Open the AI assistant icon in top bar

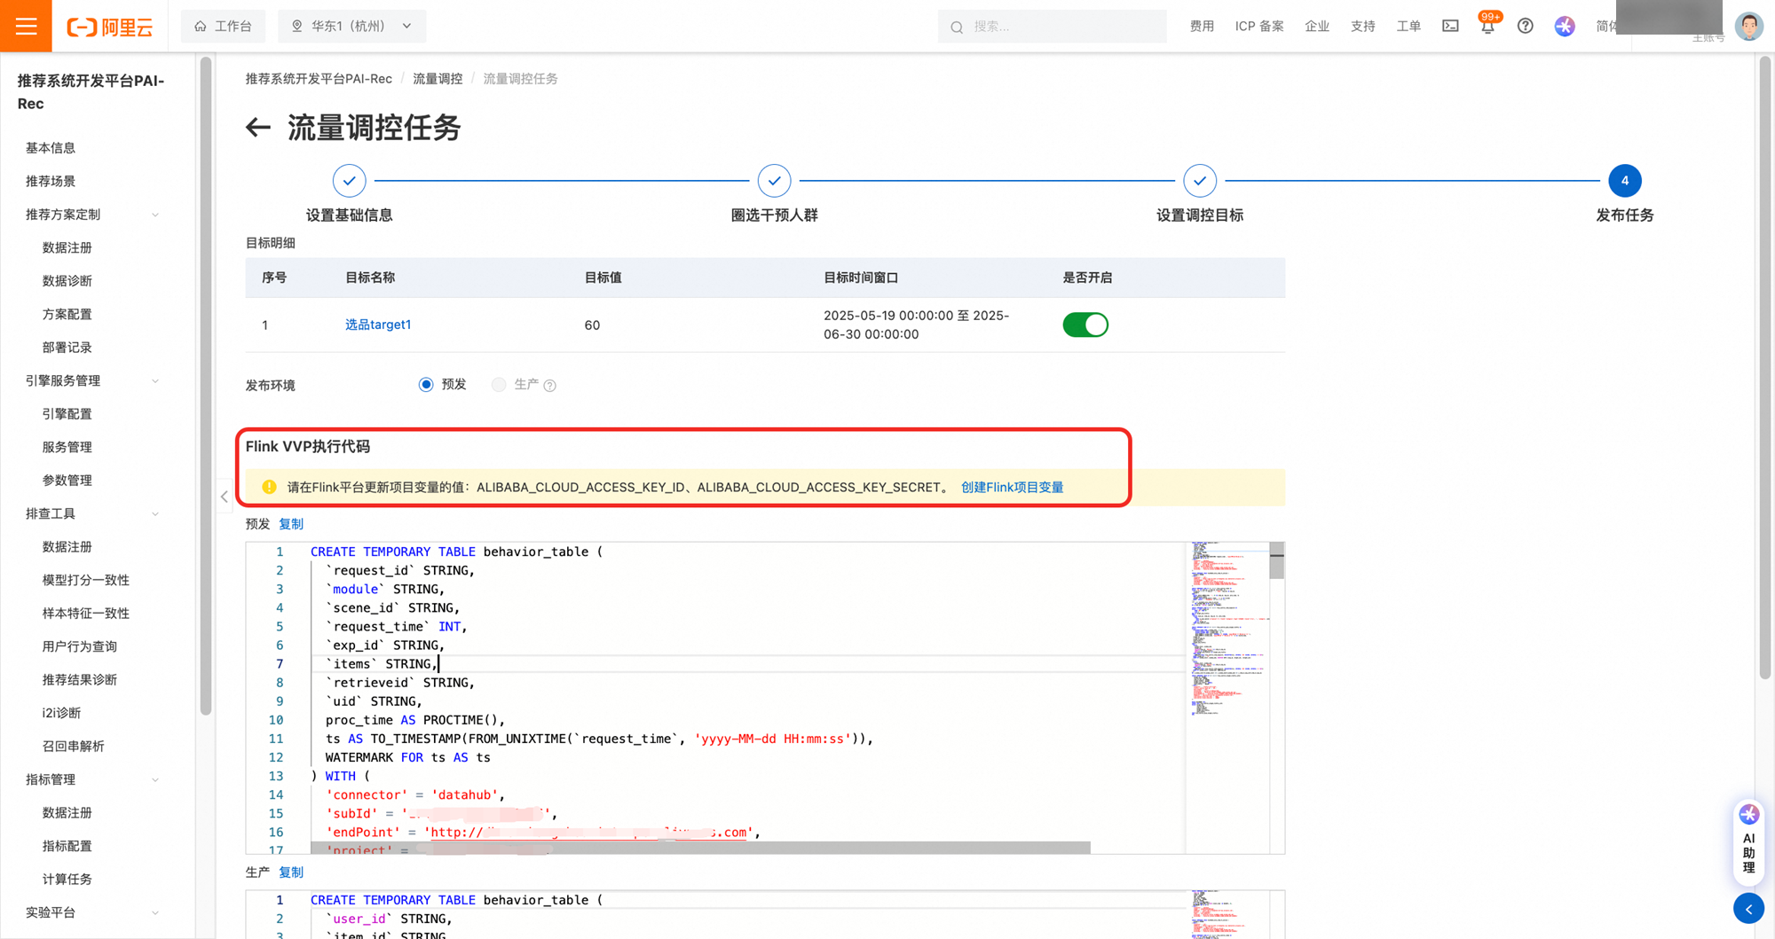tap(1565, 26)
